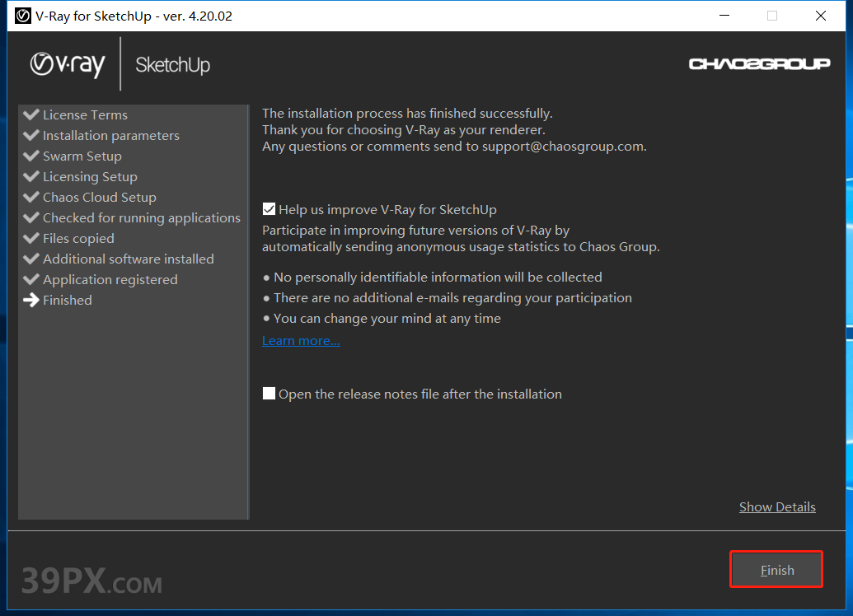
Task: Click the checkmark icon beside Application registered
Action: click(31, 279)
